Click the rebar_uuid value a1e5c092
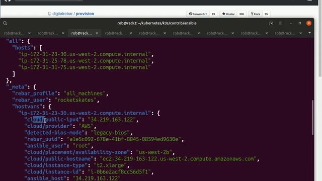The height and width of the screenshot is (181, 322). pyautogui.click(x=124, y=139)
